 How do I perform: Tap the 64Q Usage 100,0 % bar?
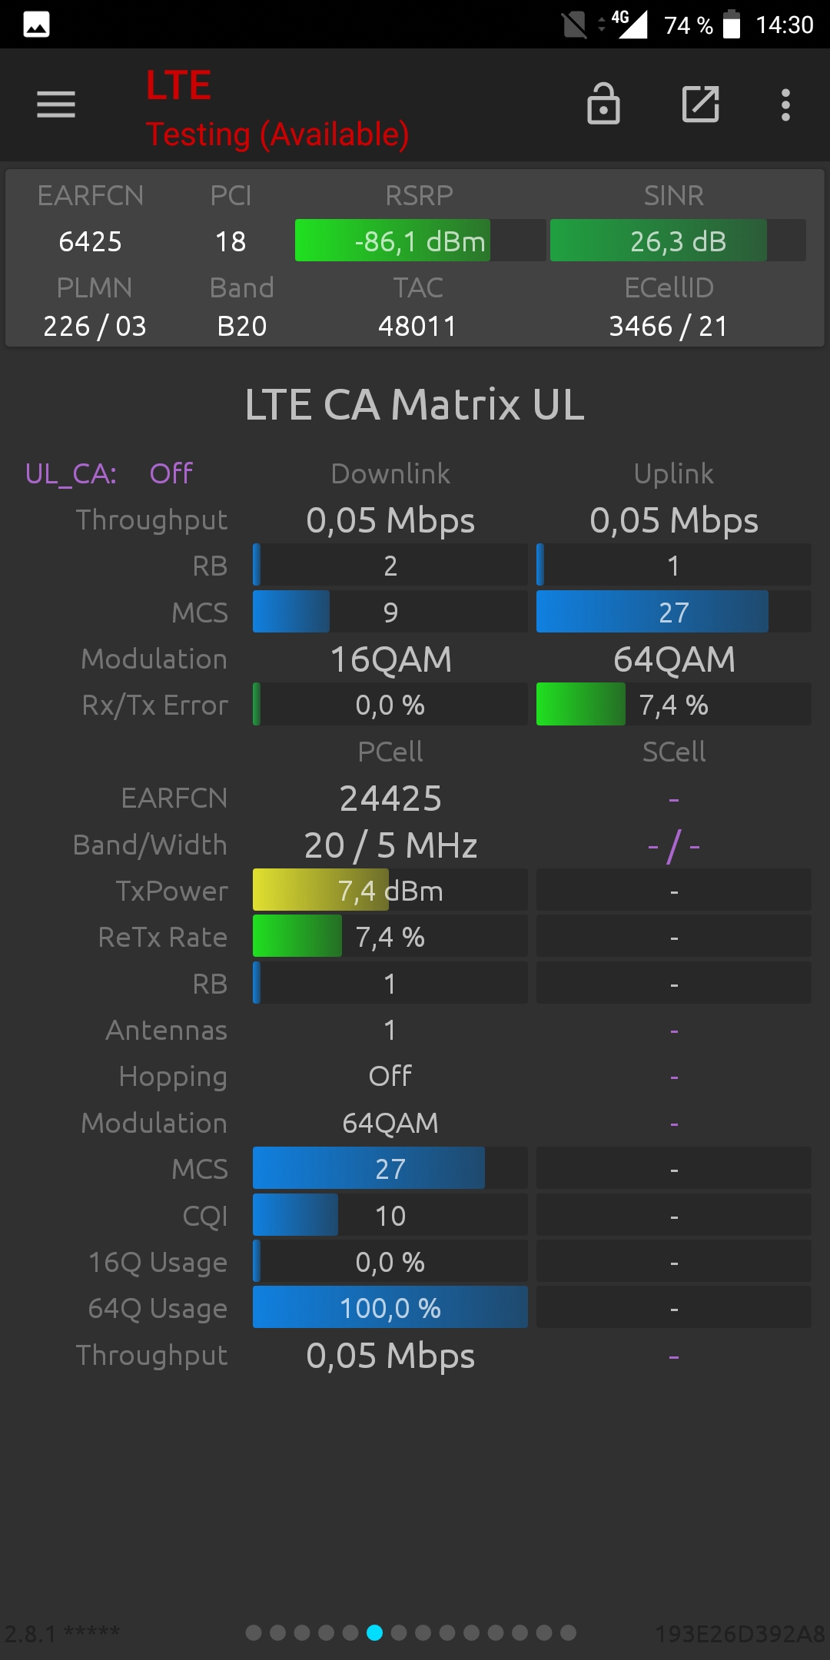coord(390,1307)
